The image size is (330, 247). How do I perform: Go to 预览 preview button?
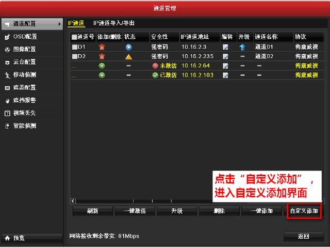coord(32,238)
